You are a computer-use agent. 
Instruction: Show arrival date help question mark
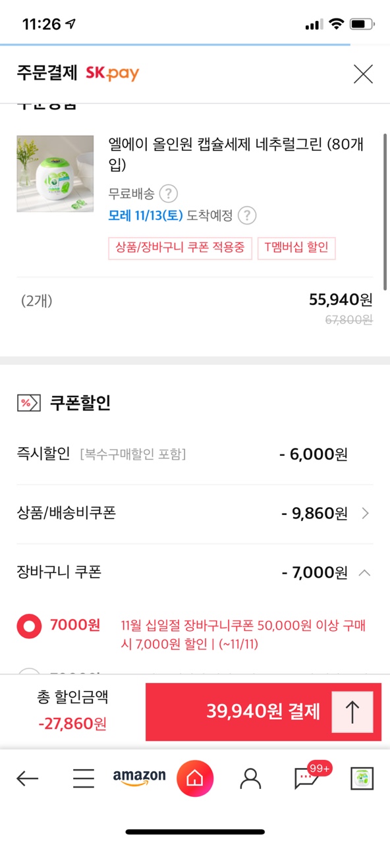tap(246, 215)
